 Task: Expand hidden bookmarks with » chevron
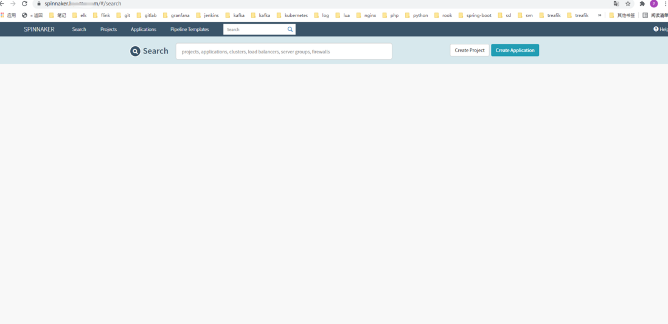pos(599,15)
